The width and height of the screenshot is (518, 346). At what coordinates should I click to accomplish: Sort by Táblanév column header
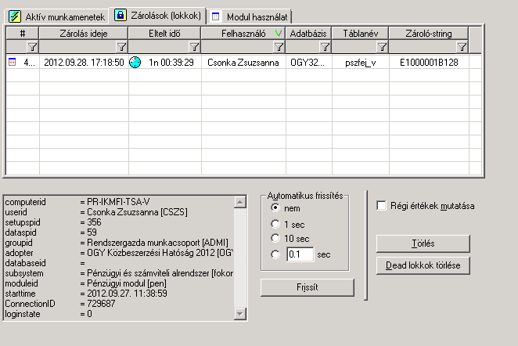pyautogui.click(x=361, y=34)
